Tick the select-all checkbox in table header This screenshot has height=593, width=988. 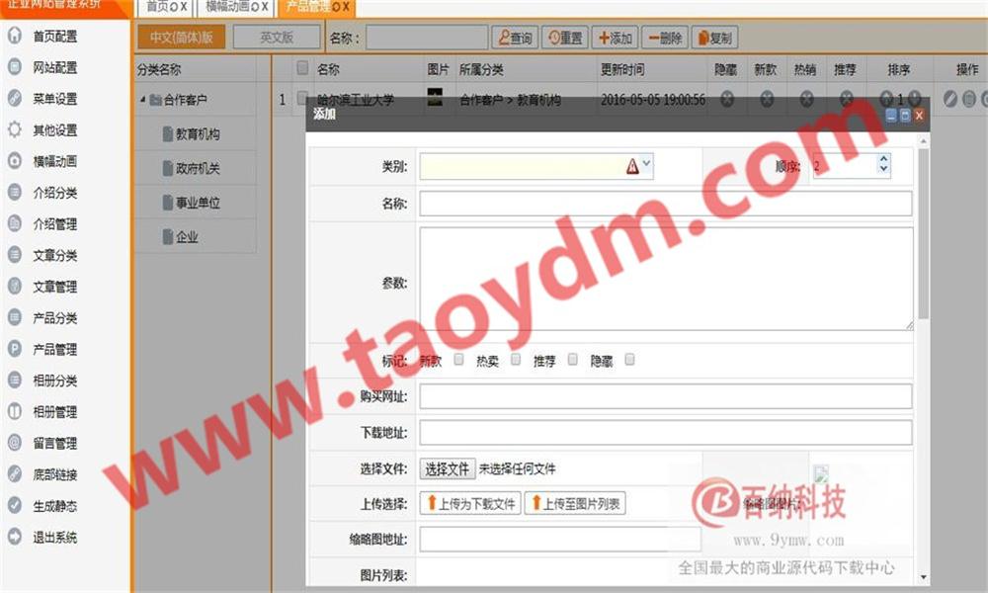[x=303, y=67]
